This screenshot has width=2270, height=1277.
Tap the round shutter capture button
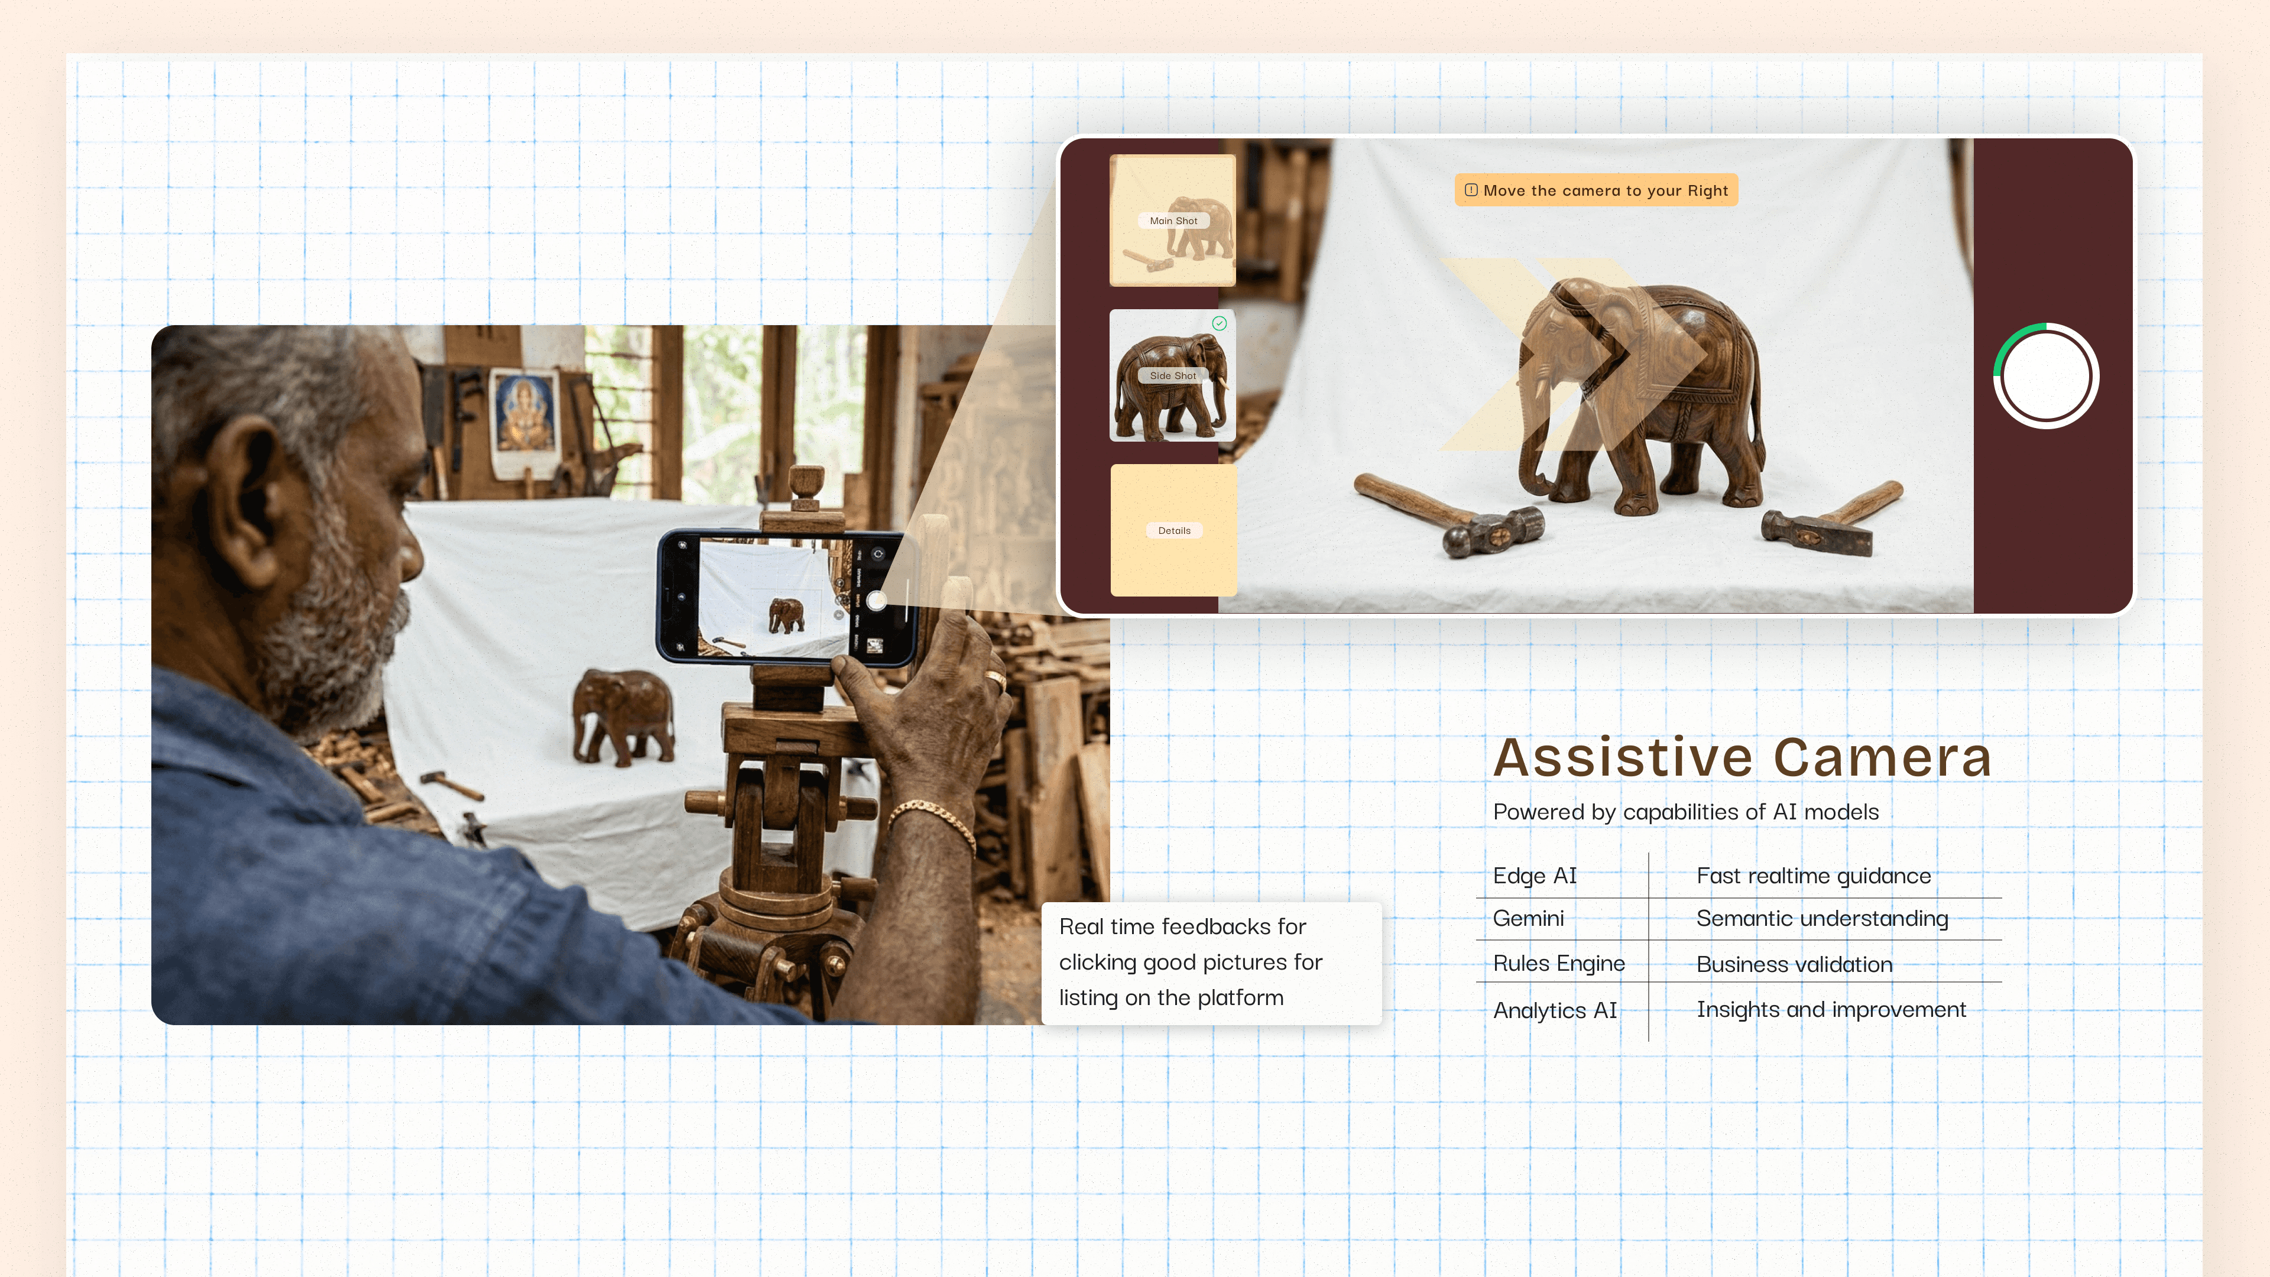pyautogui.click(x=2046, y=375)
